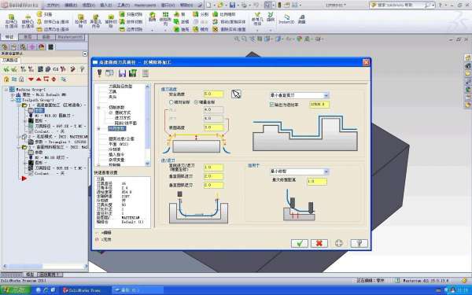Image resolution: width=472 pixels, height=295 pixels.
Task: Click the arrow-cursor select button beside safe height
Action: [x=236, y=94]
